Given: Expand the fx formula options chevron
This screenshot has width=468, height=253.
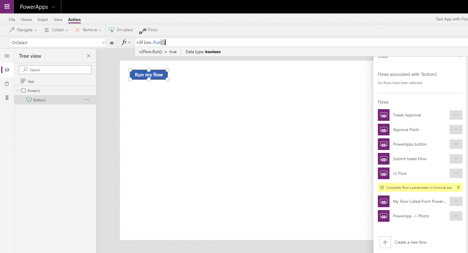Looking at the screenshot, I should click(x=129, y=42).
